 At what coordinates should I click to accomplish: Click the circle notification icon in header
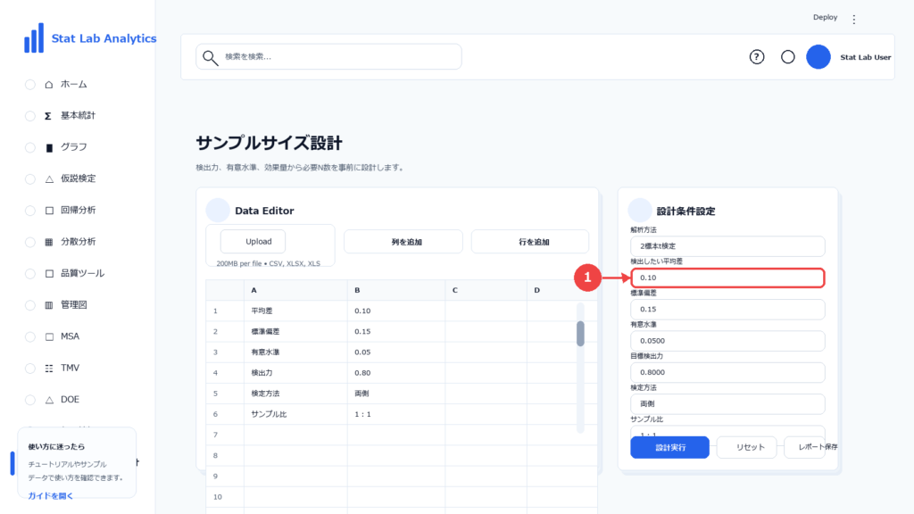787,57
